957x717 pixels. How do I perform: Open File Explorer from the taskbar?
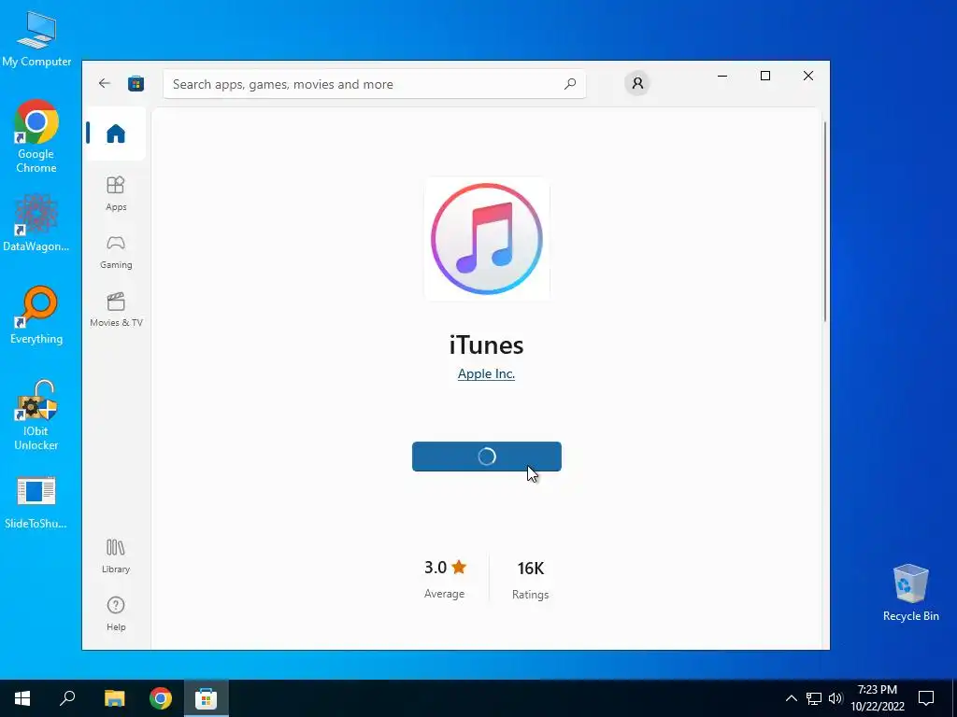pyautogui.click(x=115, y=698)
